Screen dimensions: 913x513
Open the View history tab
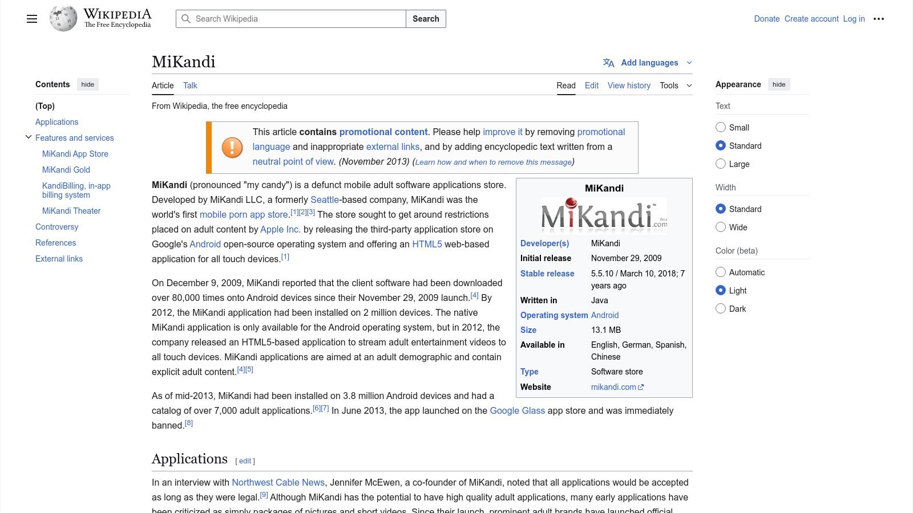pos(629,85)
